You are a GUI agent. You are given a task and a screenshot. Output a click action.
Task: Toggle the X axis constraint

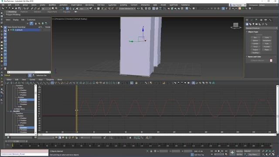tap(223, 8)
